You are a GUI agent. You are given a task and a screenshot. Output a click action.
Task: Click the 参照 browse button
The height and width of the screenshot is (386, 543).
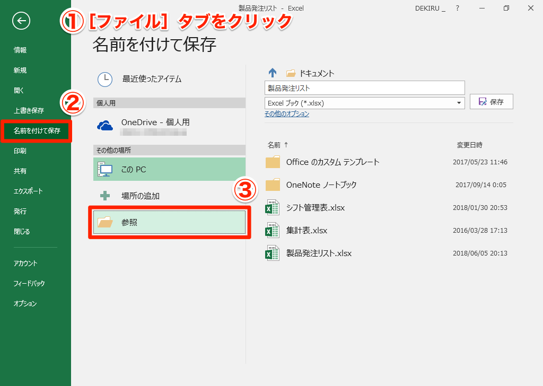tap(169, 222)
